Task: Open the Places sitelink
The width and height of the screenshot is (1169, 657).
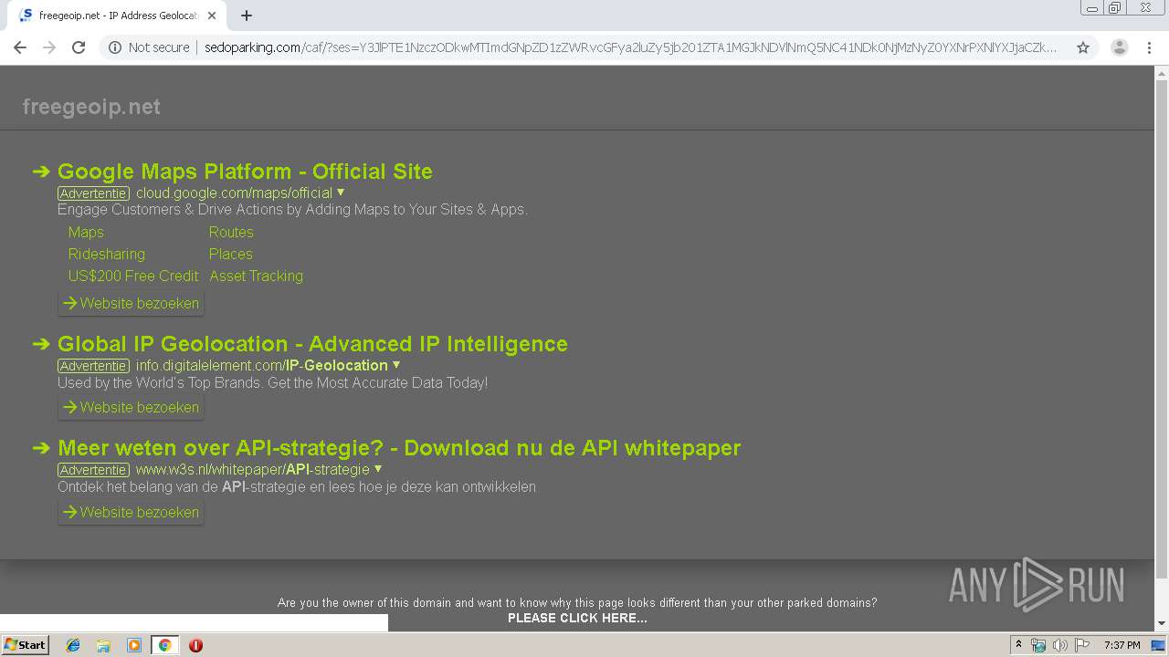Action: click(231, 255)
